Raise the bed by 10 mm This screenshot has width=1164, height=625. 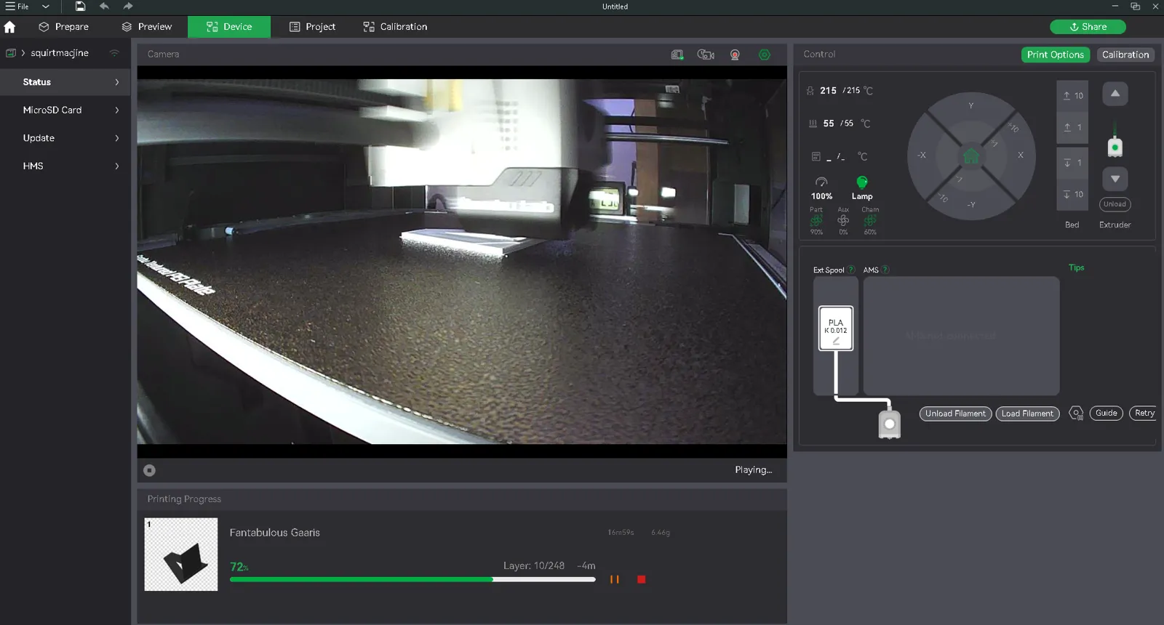coord(1072,96)
